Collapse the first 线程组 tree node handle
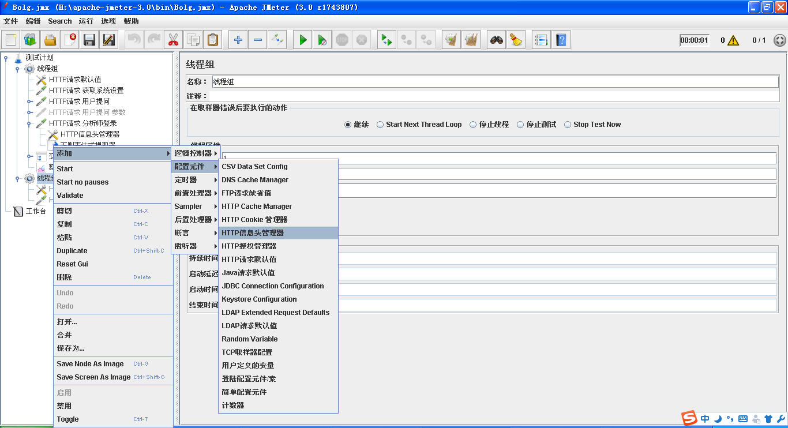 point(17,69)
